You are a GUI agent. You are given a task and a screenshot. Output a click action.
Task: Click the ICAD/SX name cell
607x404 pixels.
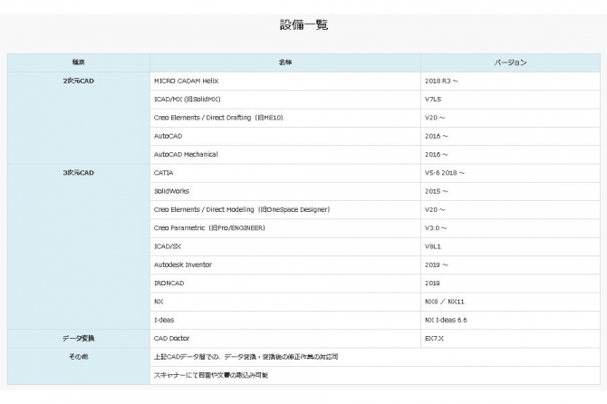click(x=285, y=246)
